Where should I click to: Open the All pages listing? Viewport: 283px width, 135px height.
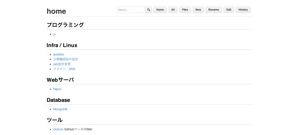173,10
